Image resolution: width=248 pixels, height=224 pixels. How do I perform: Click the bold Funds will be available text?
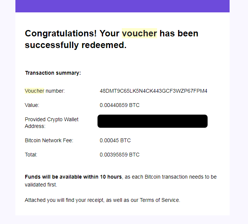pos(73,177)
